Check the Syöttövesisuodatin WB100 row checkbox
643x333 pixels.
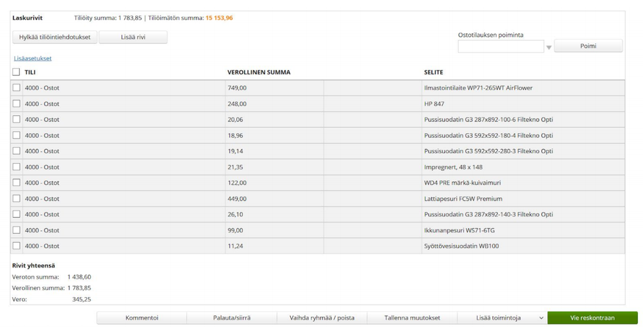(x=16, y=246)
